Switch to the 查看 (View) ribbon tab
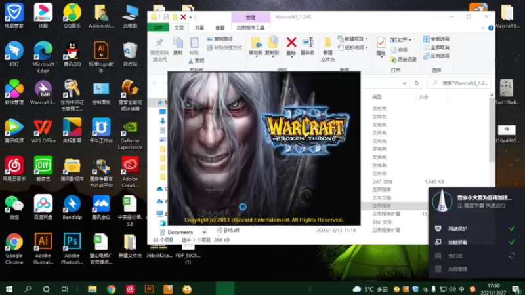This screenshot has height=295, width=525. coord(220,28)
